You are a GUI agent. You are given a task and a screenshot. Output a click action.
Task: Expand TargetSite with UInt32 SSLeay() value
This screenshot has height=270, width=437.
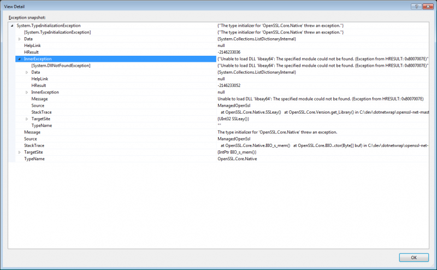coord(27,119)
